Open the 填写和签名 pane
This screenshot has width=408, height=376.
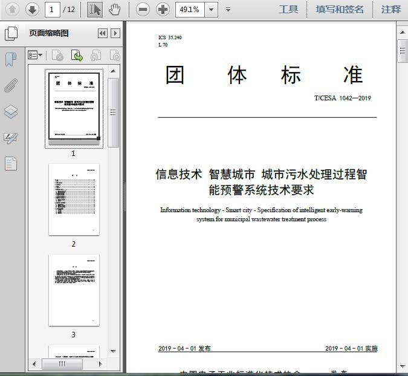pos(340,9)
